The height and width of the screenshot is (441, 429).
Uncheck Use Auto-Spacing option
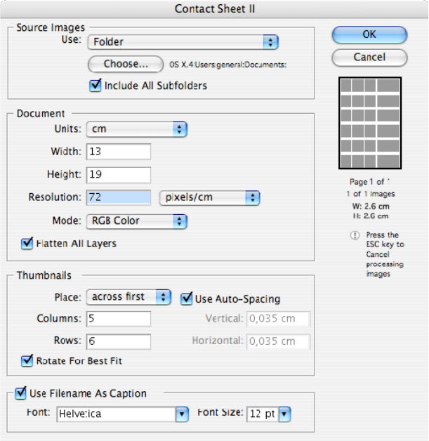[x=187, y=298]
